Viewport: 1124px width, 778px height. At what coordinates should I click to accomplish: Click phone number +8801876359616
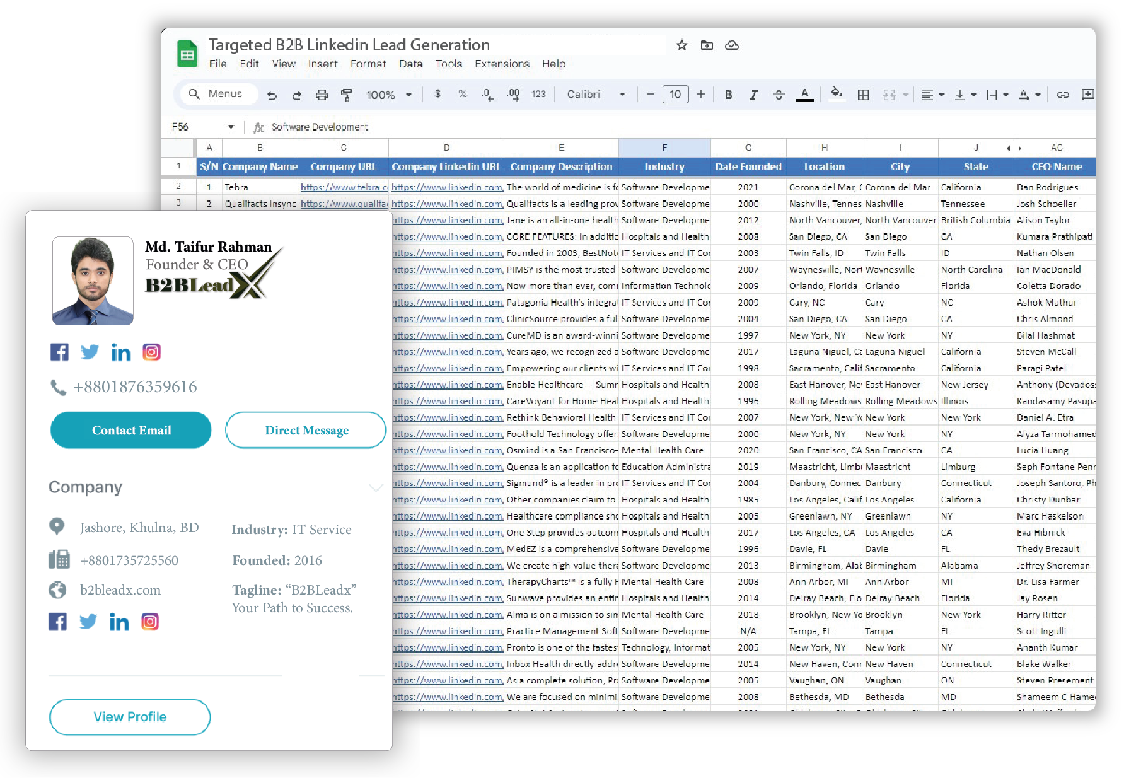[x=135, y=386]
